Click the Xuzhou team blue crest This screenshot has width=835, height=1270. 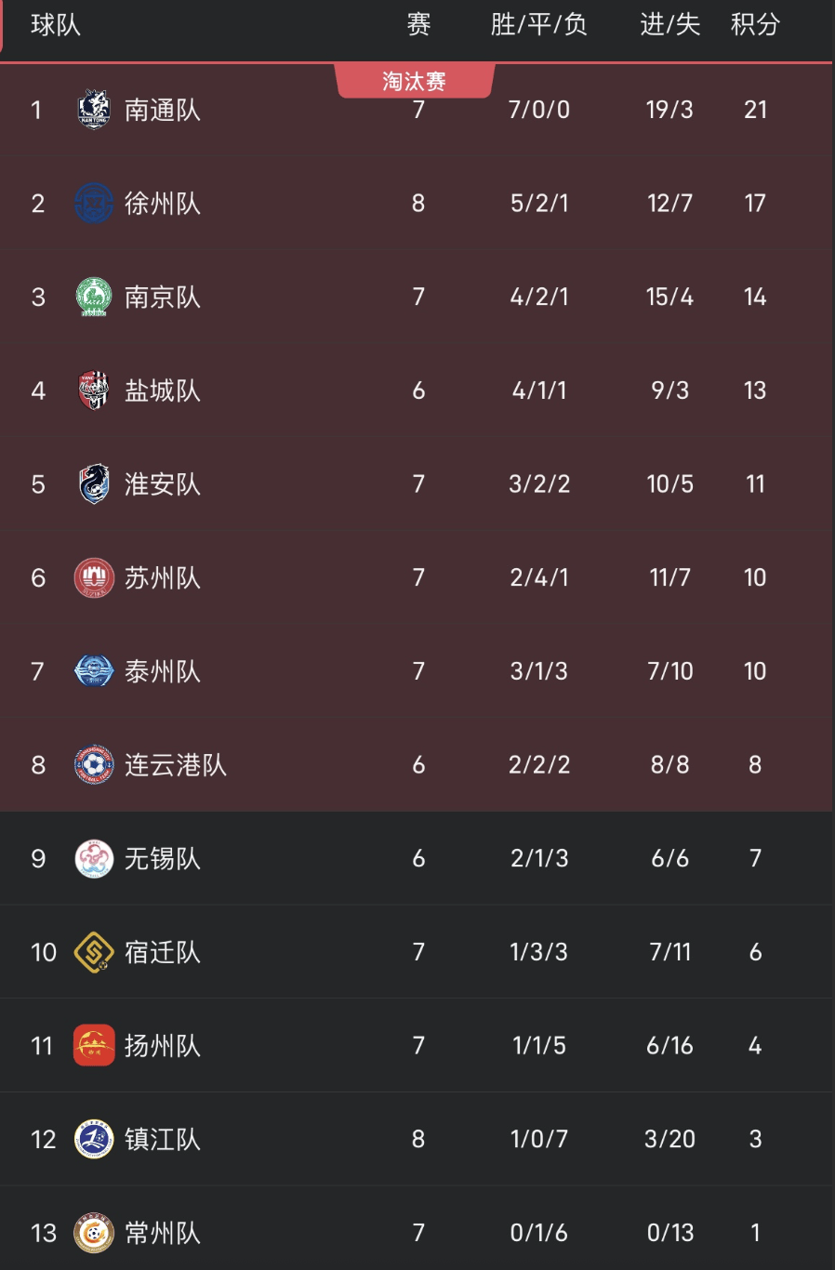point(94,204)
